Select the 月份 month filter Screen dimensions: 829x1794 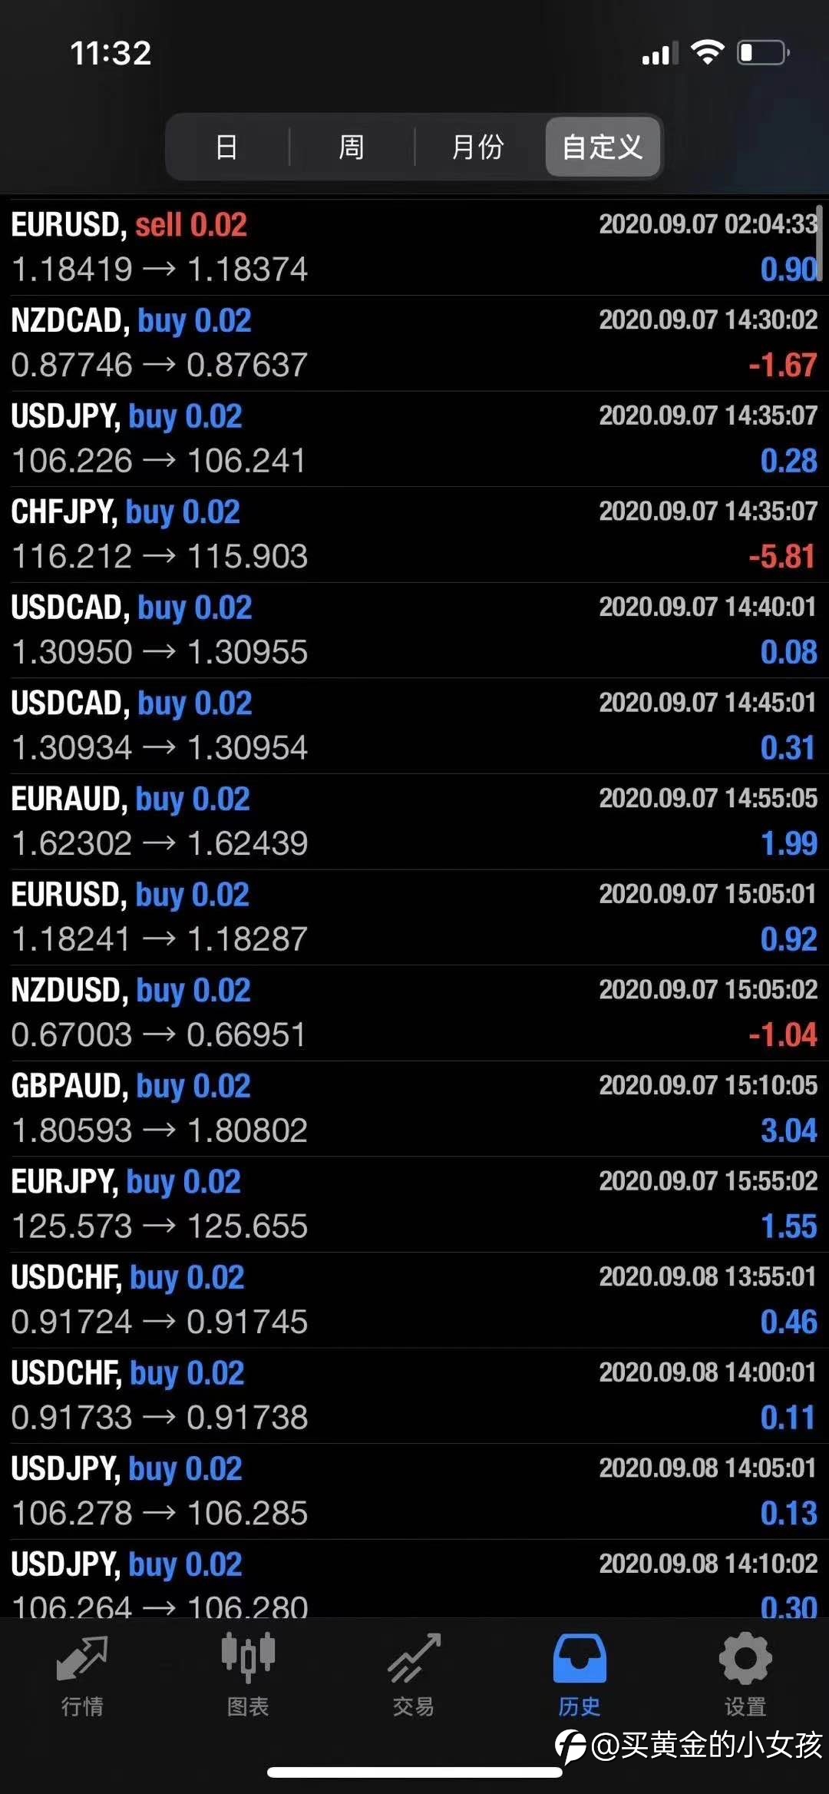pyautogui.click(x=477, y=147)
